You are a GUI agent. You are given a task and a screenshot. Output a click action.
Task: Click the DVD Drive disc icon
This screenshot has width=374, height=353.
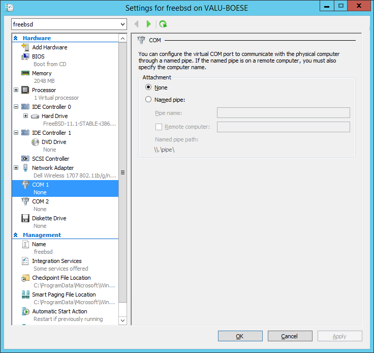coord(35,142)
